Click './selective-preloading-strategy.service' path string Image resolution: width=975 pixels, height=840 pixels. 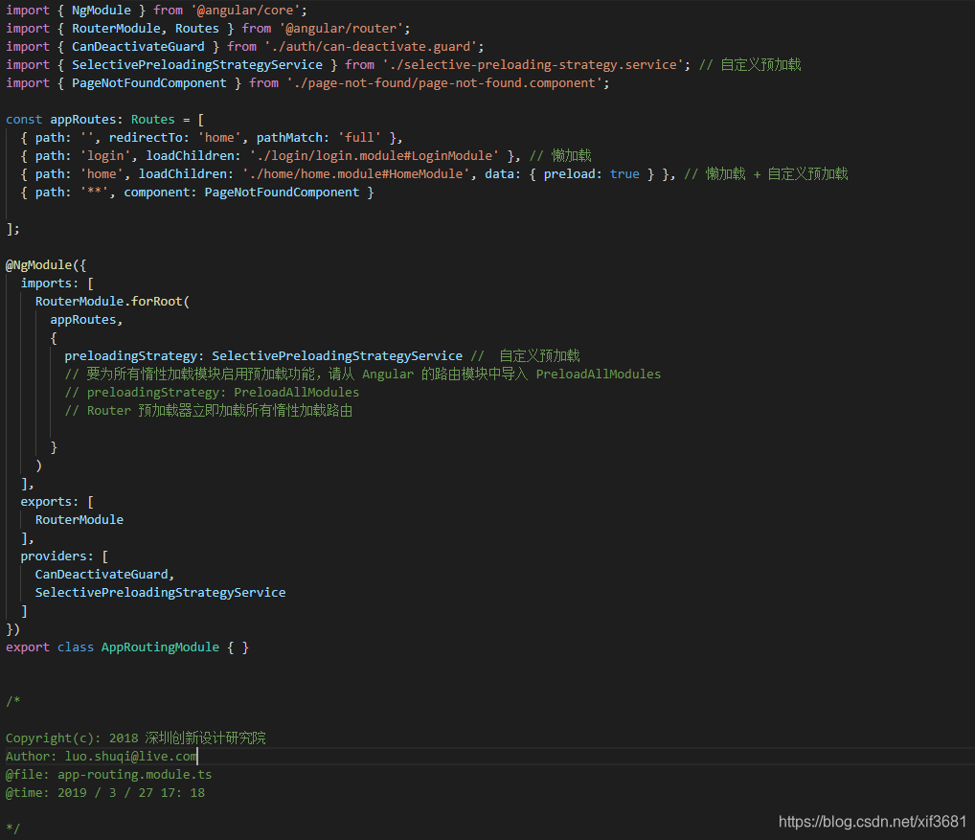pyautogui.click(x=533, y=65)
